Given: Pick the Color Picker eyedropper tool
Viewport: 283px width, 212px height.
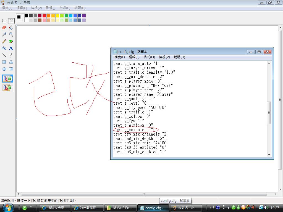Looking at the screenshot, I should 4,35.
